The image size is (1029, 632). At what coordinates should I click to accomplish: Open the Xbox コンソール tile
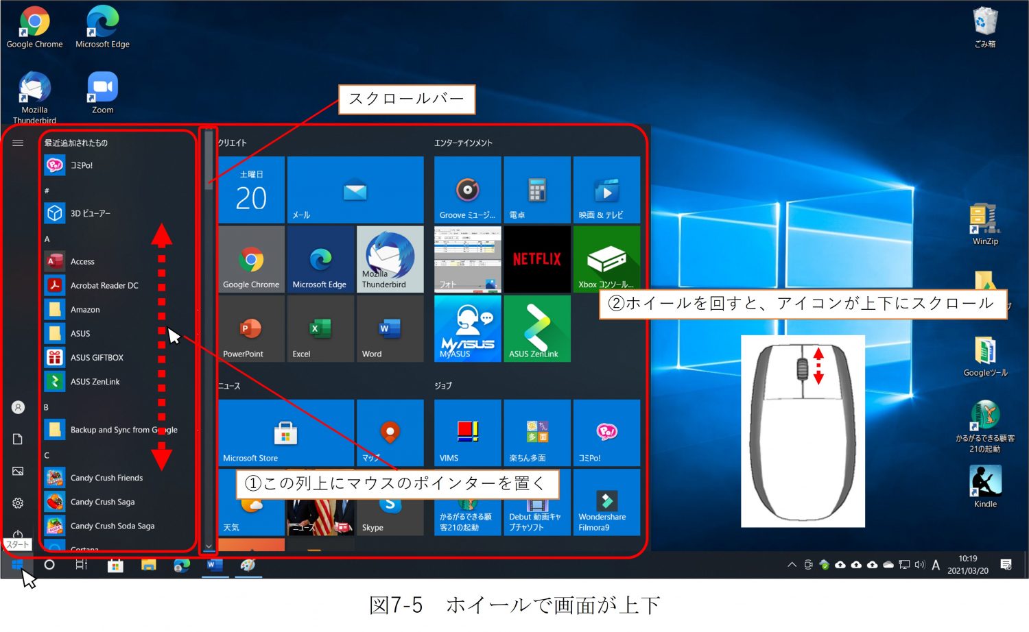point(606,259)
